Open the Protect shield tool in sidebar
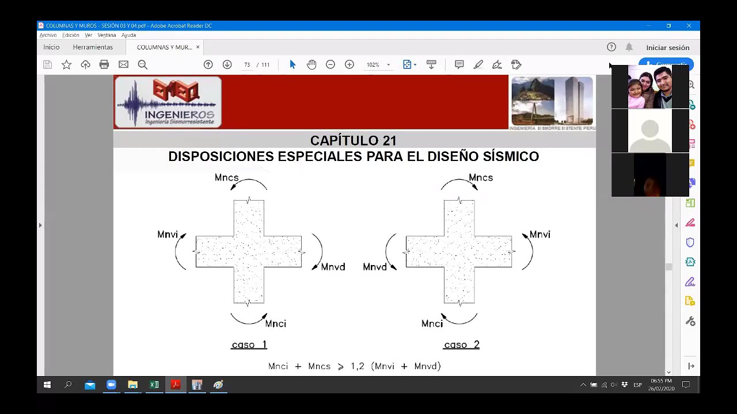Screen dimensions: 737x414 tap(690, 243)
